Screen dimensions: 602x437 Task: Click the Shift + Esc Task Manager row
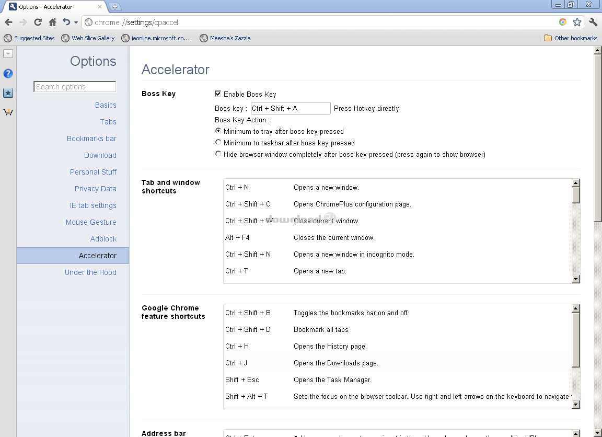coord(397,379)
